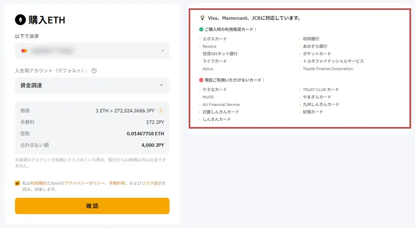Viewport: 415px width, 228px height.
Task: Open the プライバシーポリシー link
Action: 85,183
